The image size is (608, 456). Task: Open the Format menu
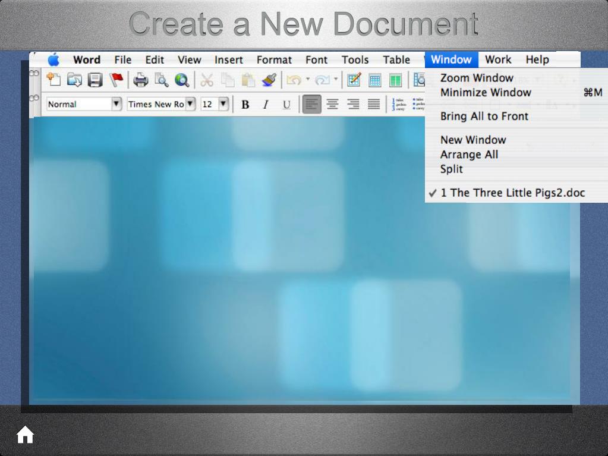[x=274, y=59]
